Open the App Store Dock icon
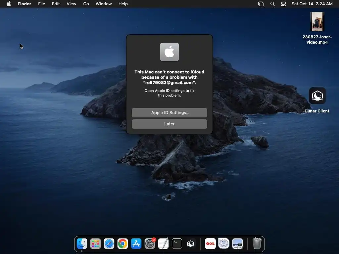Viewport: 339px width, 254px height. tap(136, 244)
